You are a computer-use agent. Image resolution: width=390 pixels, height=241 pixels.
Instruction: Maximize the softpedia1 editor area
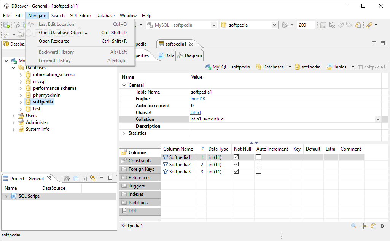[x=383, y=43]
